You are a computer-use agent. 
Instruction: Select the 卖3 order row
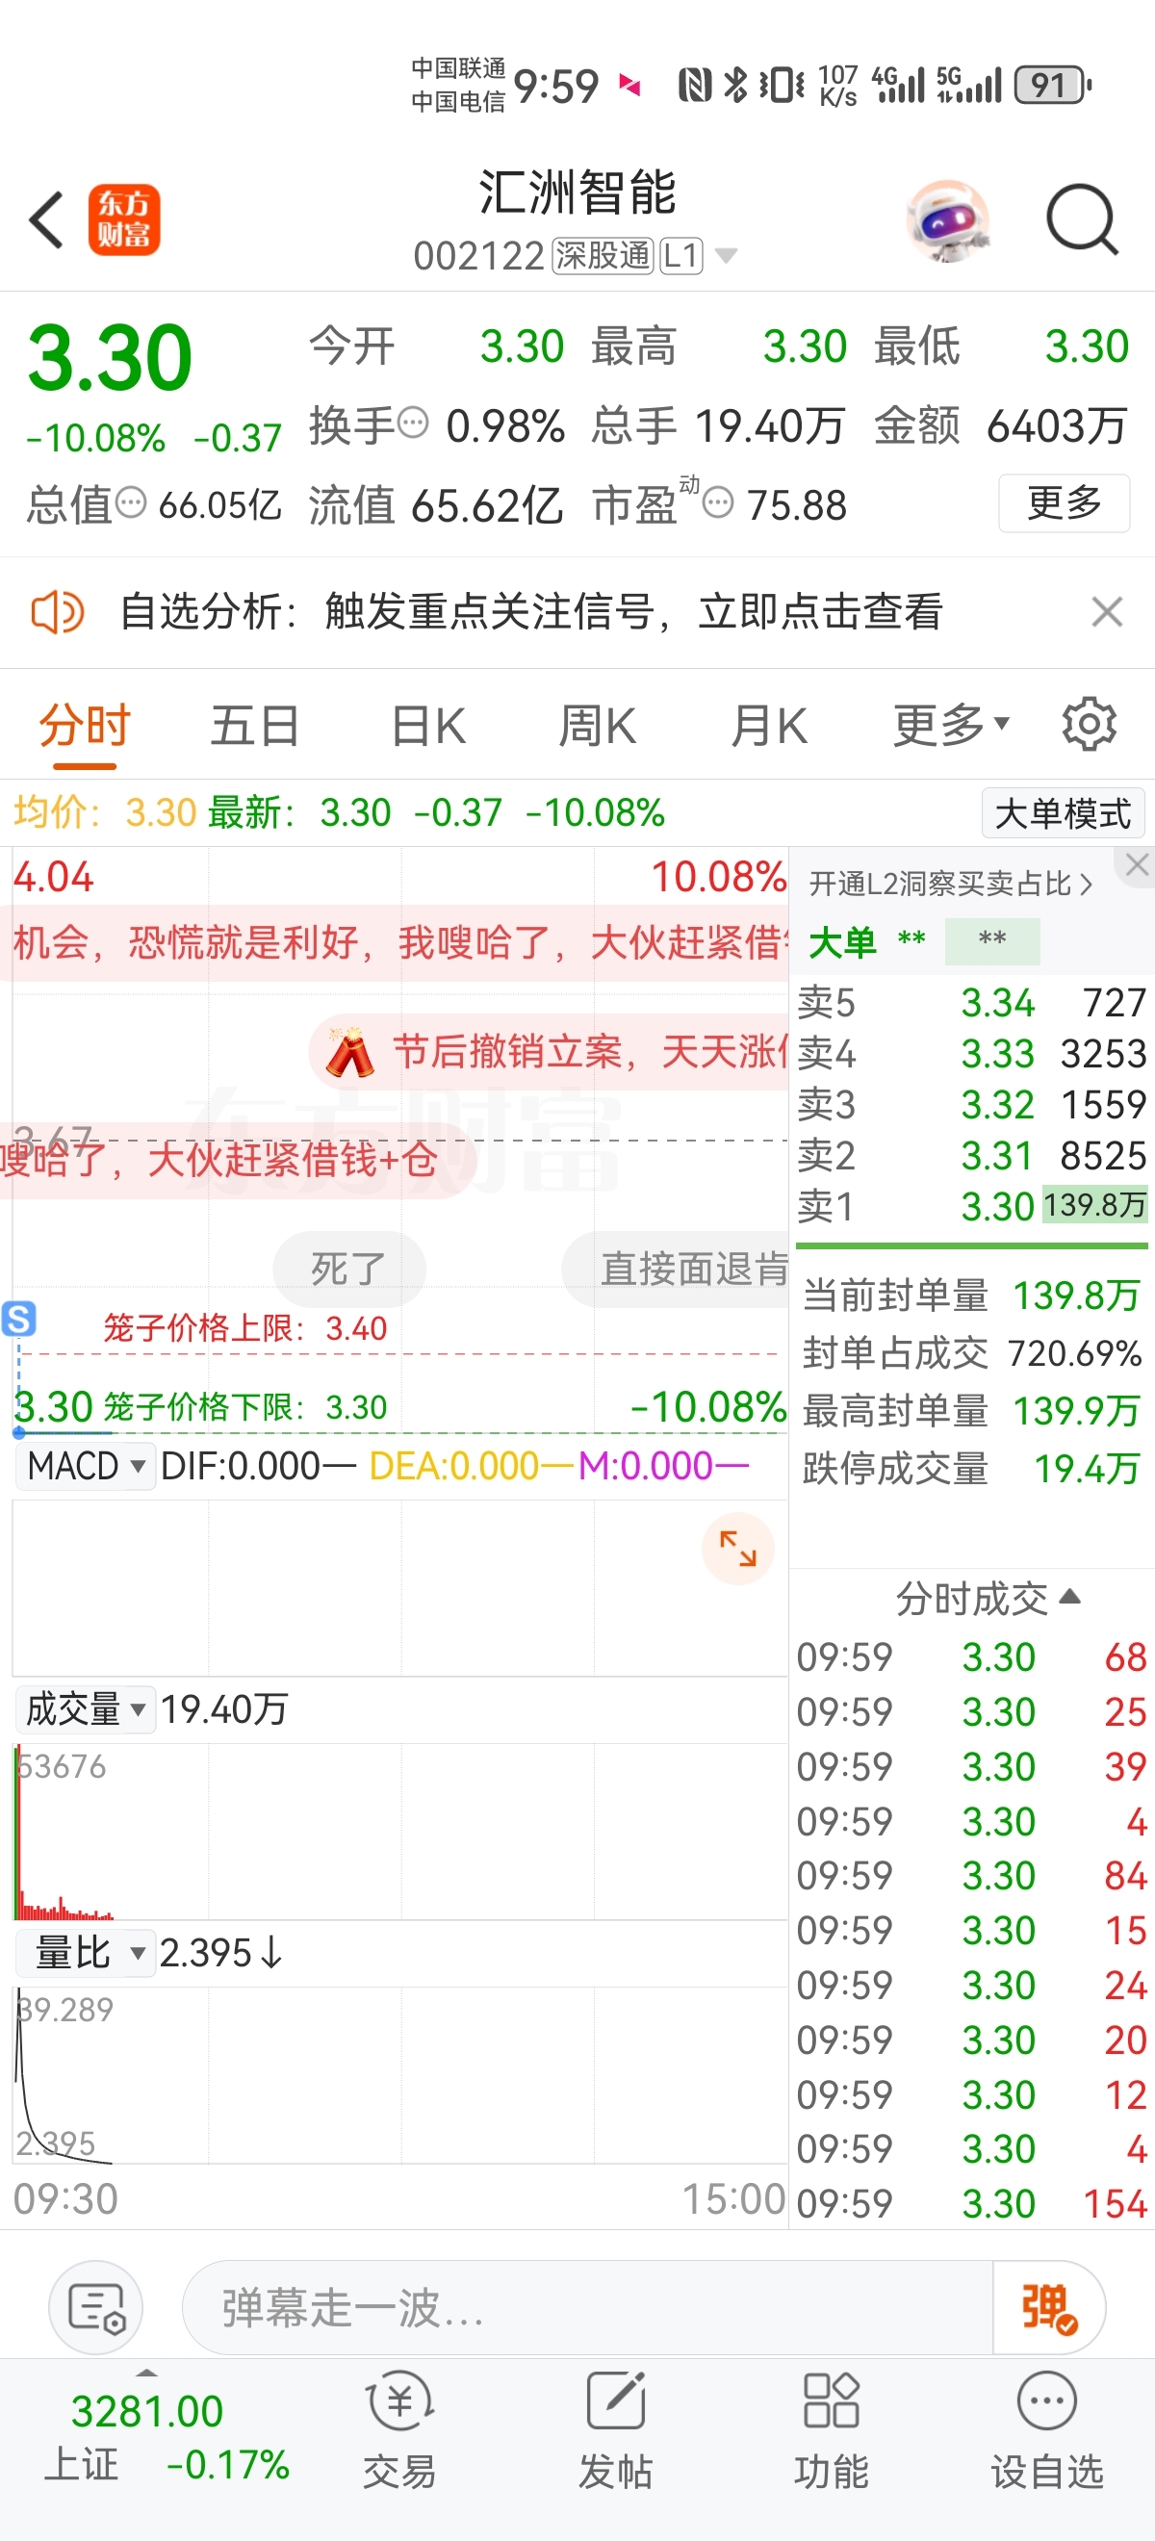(971, 1105)
